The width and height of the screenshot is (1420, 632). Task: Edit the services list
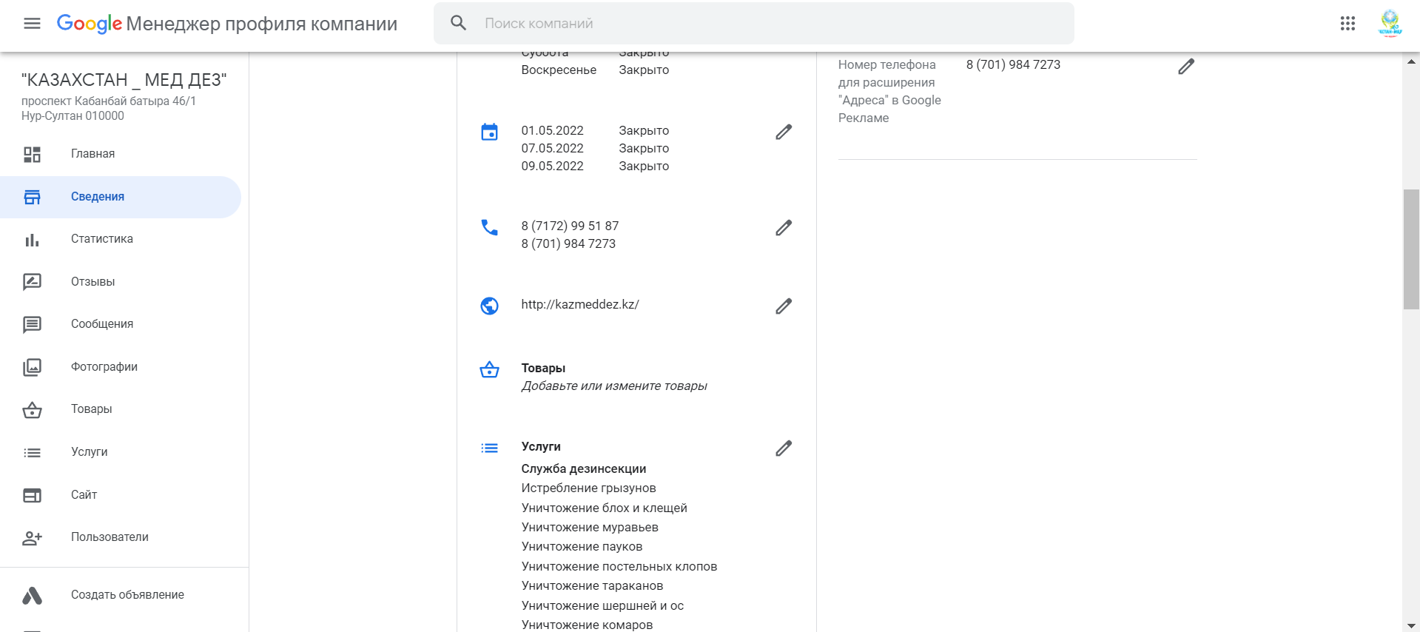click(x=784, y=448)
